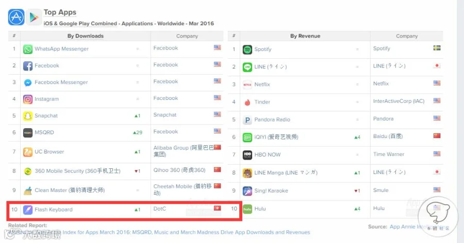The width and height of the screenshot is (464, 243).
Task: Click the LINE app icon in row 2
Action: [247, 67]
